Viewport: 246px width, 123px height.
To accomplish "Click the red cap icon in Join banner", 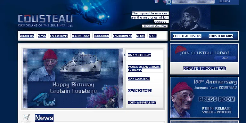I will tap(180, 50).
